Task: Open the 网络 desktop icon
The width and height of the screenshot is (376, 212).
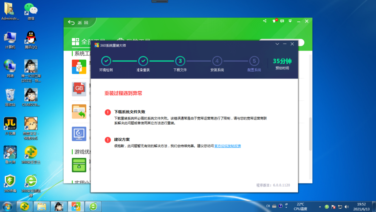Action: 10,69
